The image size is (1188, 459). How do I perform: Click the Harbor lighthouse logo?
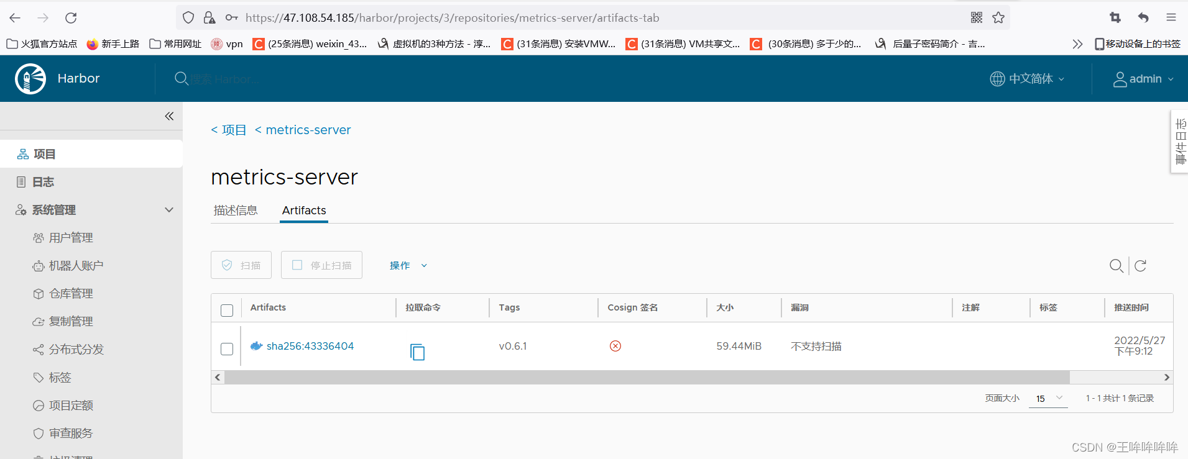30,79
